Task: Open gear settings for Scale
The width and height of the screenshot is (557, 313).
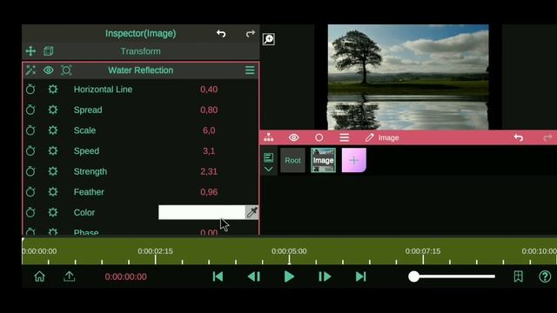Action: coord(53,130)
